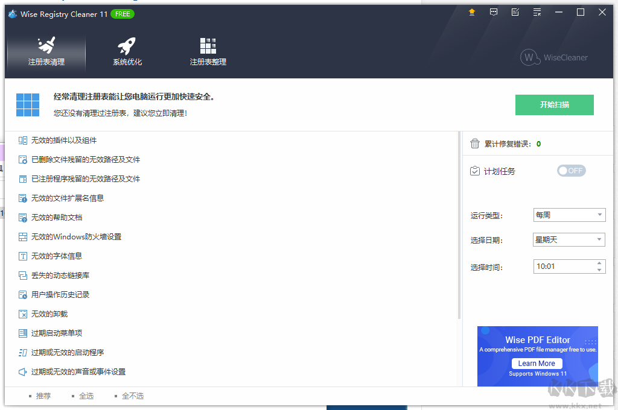This screenshot has height=410, width=618.
Task: Select 全选 to check all scan categories
Action: [x=86, y=396]
